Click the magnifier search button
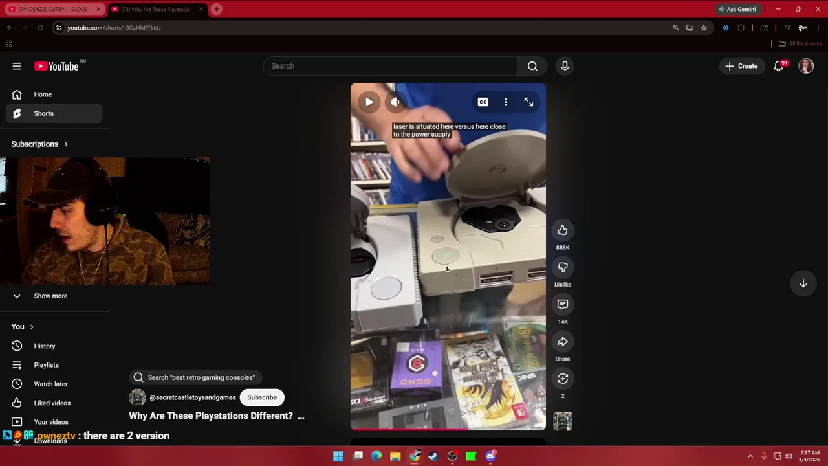This screenshot has height=466, width=828. tap(532, 66)
